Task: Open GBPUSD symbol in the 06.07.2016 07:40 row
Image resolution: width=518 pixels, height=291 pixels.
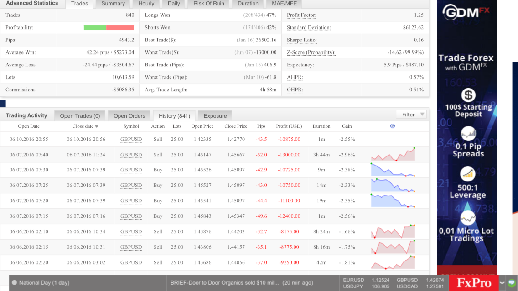Action: pos(131,155)
